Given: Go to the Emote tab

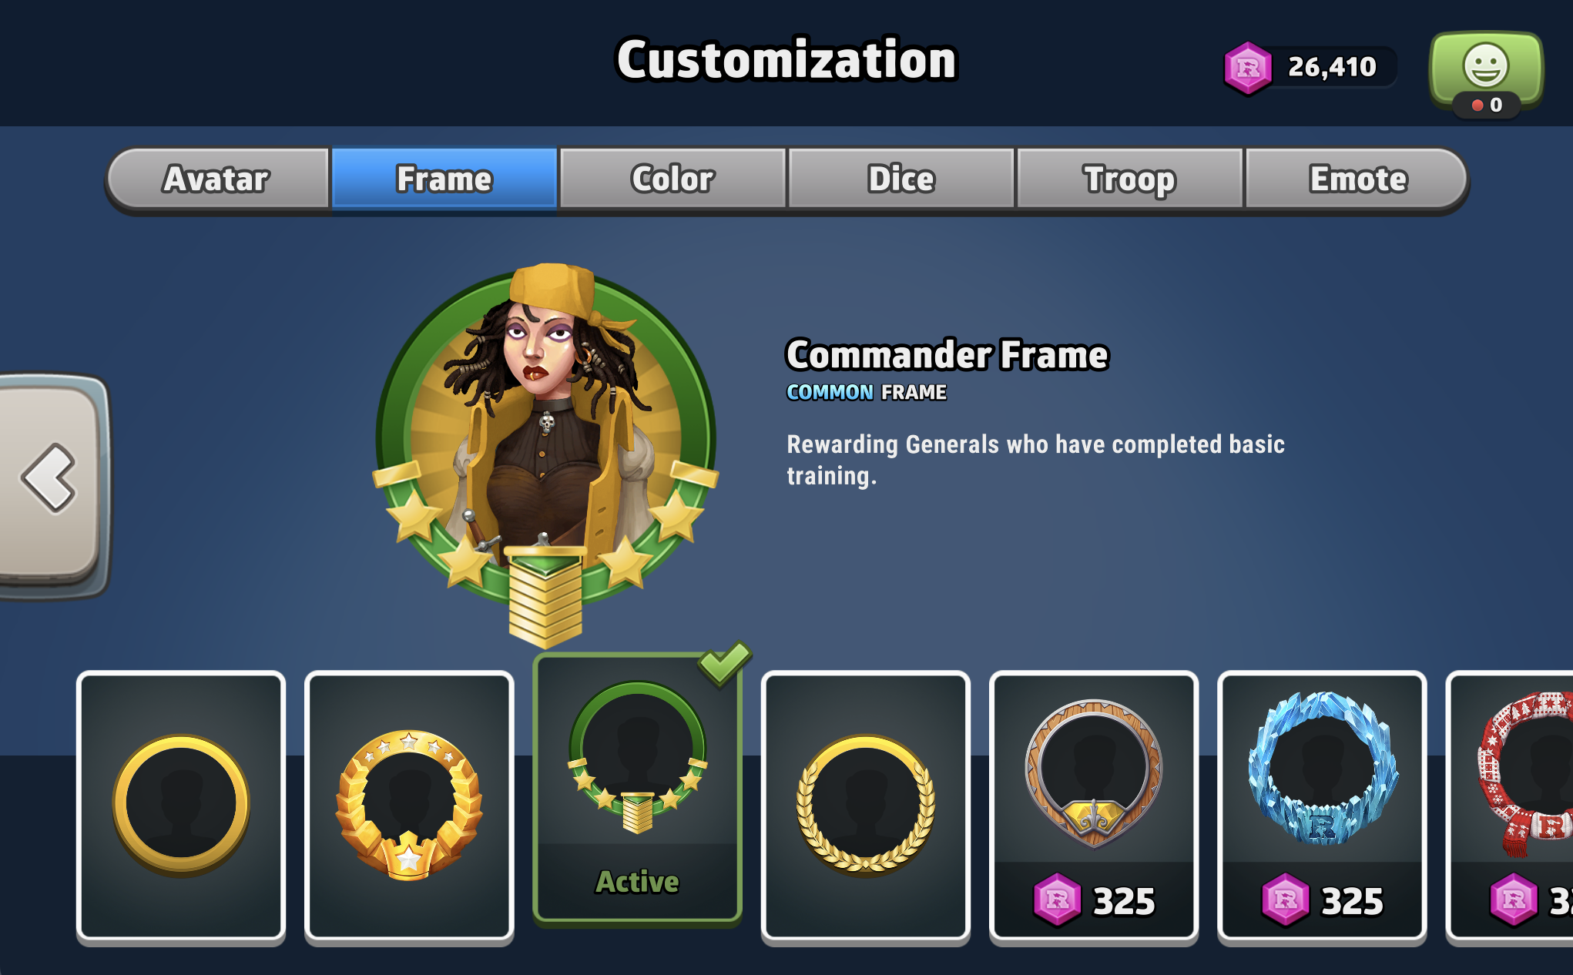Looking at the screenshot, I should point(1357,179).
